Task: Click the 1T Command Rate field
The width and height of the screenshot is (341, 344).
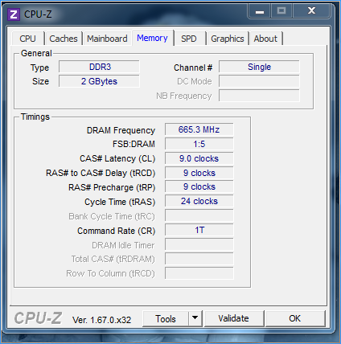Action: [199, 230]
